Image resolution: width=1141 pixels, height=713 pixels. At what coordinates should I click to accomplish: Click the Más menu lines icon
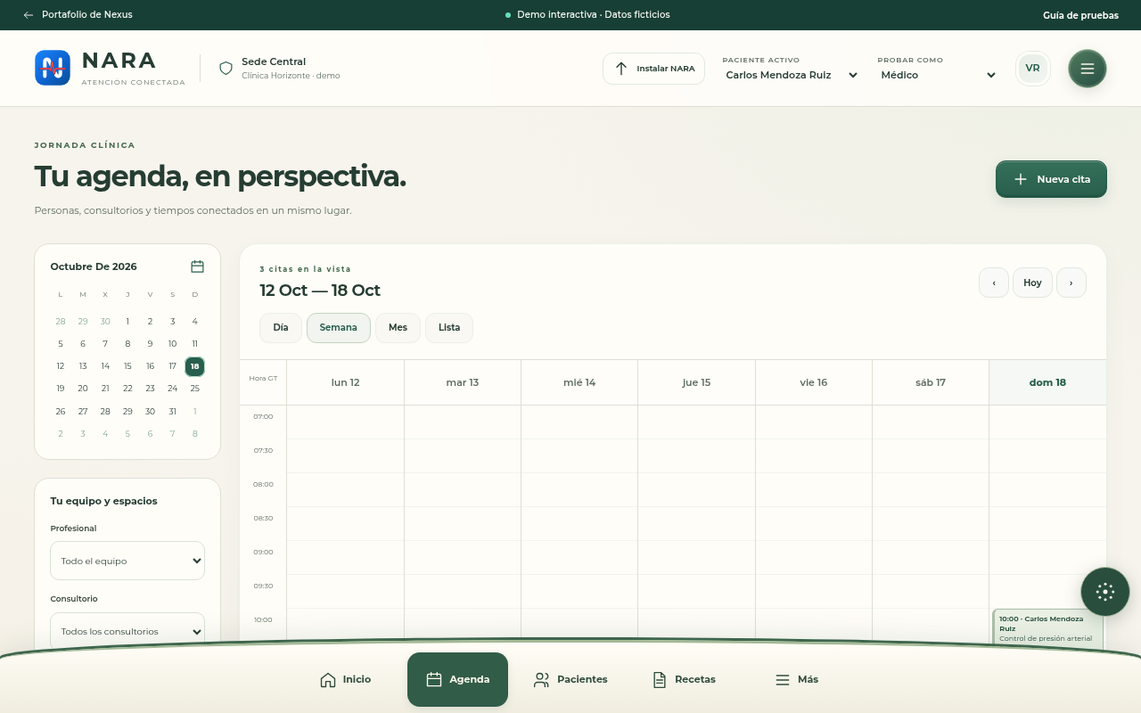(x=783, y=680)
